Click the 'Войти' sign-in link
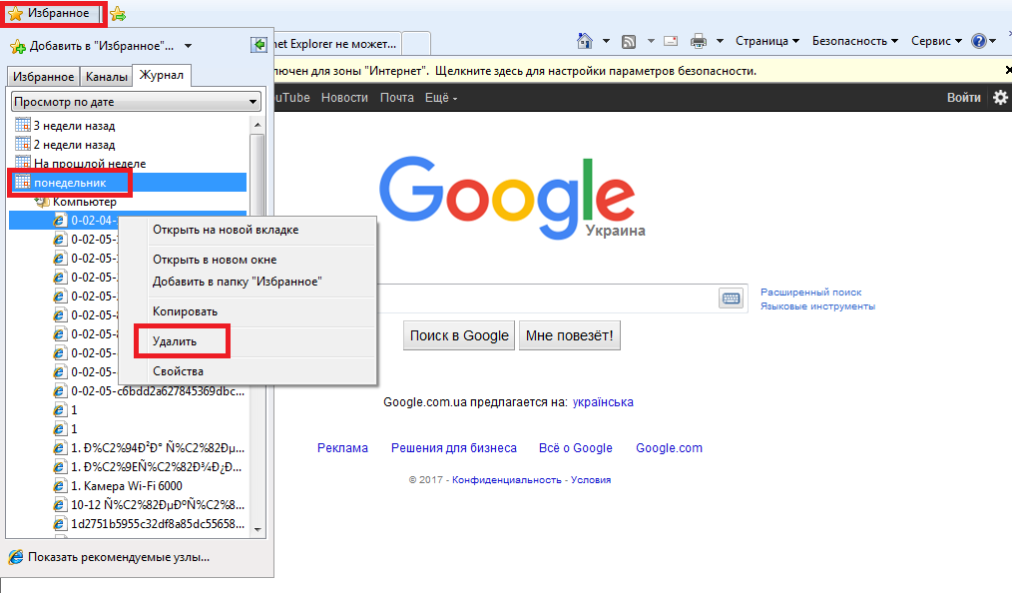Image resolution: width=1012 pixels, height=593 pixels. pyautogui.click(x=963, y=98)
